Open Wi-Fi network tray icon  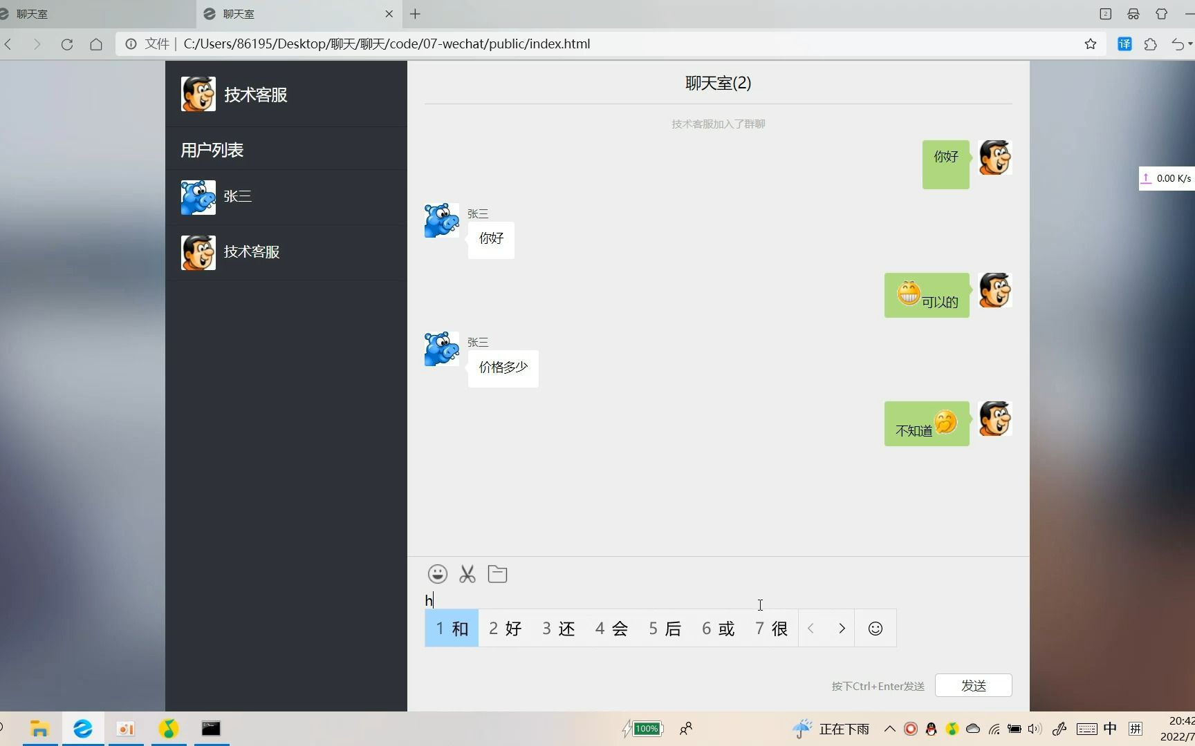click(x=994, y=729)
